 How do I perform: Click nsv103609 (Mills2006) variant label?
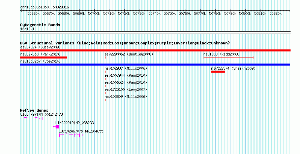tap(126, 97)
